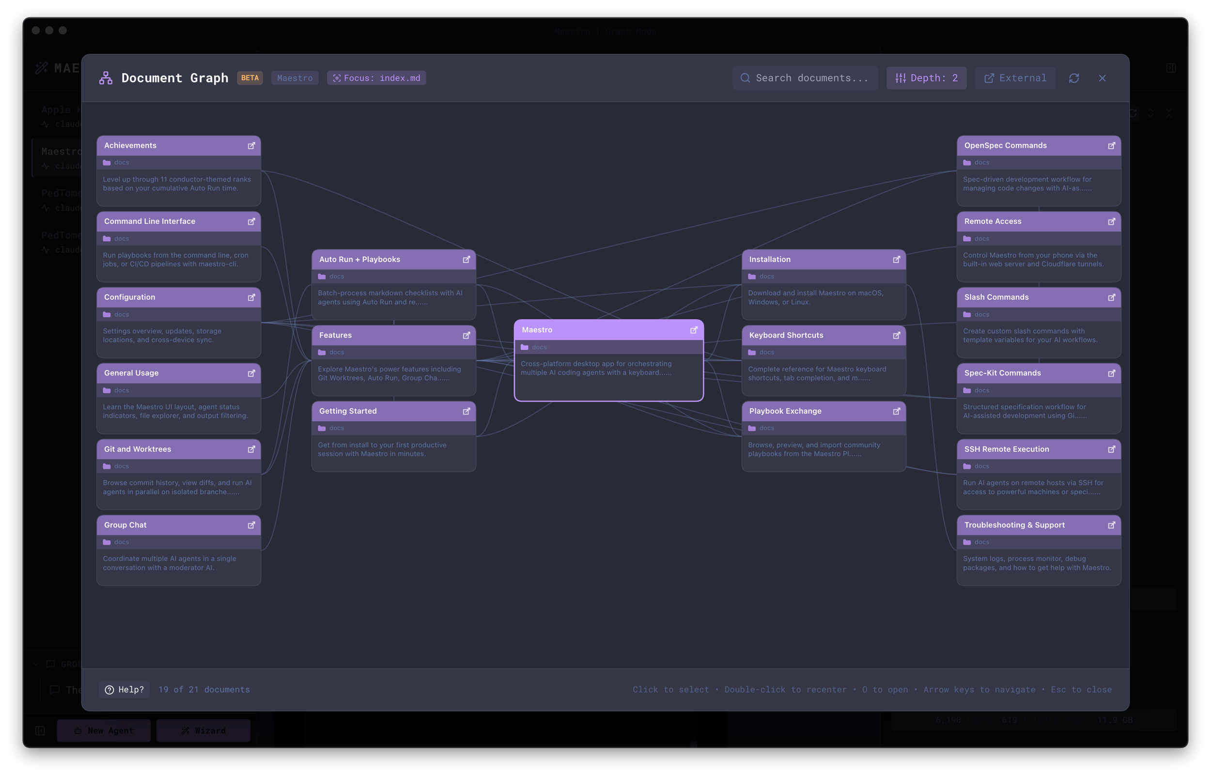Screen dimensions: 1211x776
Task: Select the Keyboard Shortcuts node title
Action: pyautogui.click(x=786, y=336)
